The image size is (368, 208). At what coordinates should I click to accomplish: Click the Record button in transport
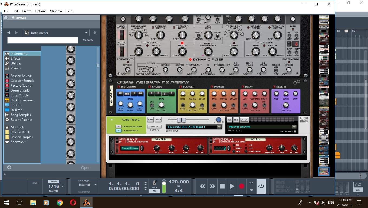tap(242, 186)
